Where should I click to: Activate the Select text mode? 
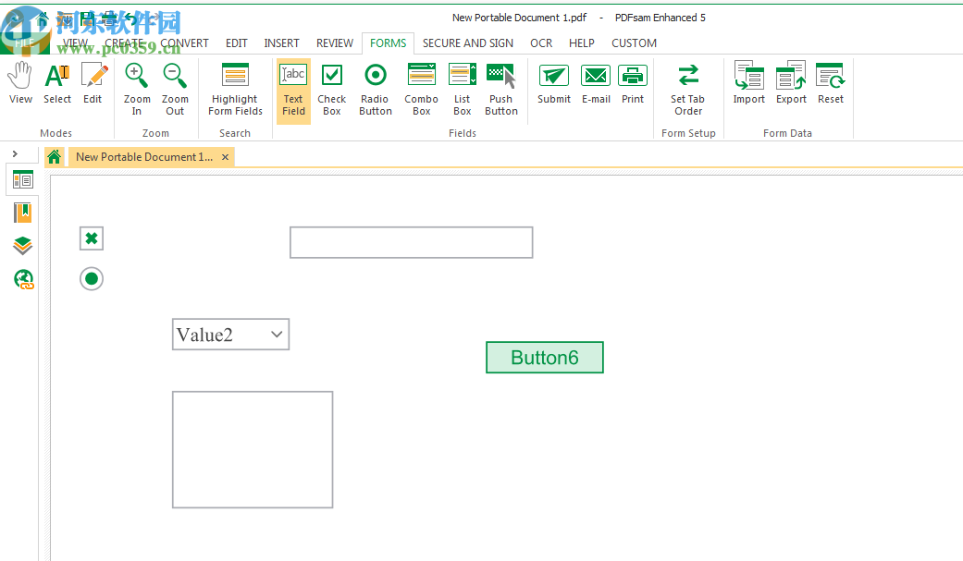click(57, 84)
